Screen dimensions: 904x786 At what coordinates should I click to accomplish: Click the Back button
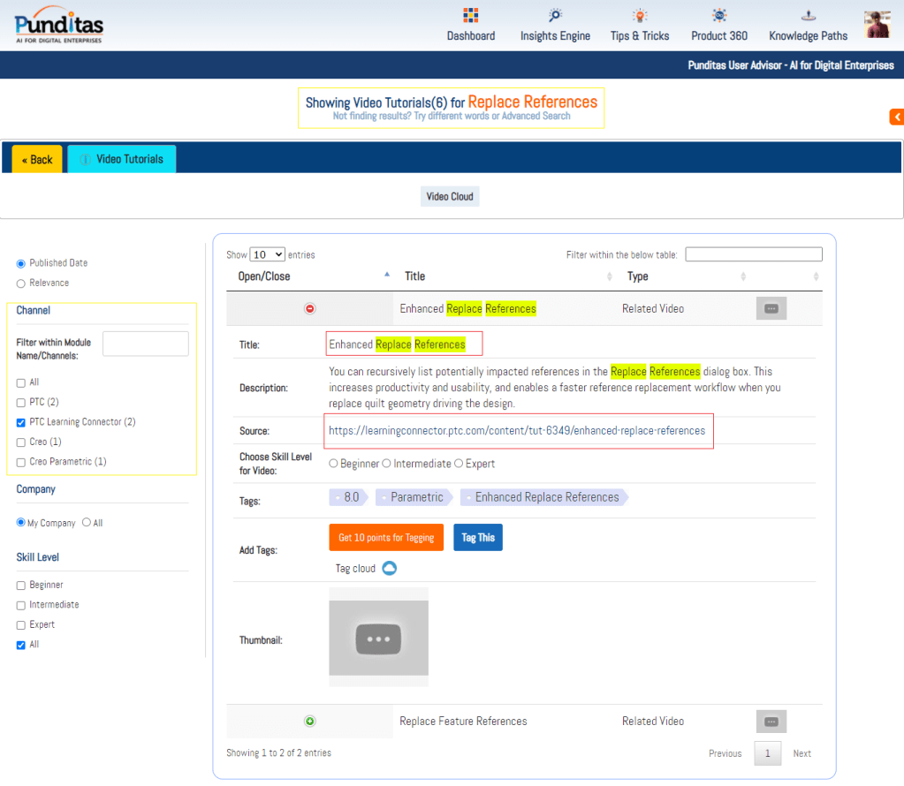point(37,160)
